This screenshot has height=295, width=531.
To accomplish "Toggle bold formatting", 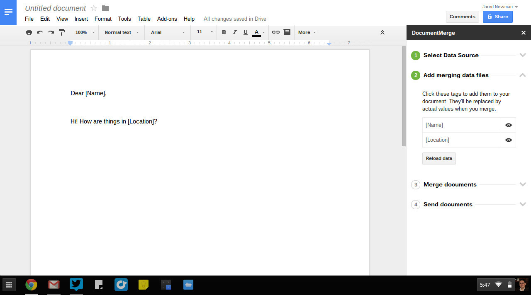I will click(224, 32).
